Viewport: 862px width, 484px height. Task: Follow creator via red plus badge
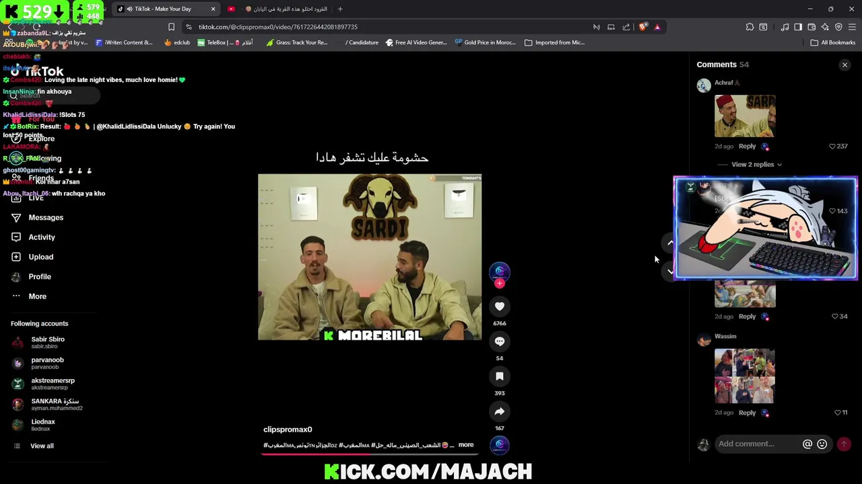[x=500, y=284]
